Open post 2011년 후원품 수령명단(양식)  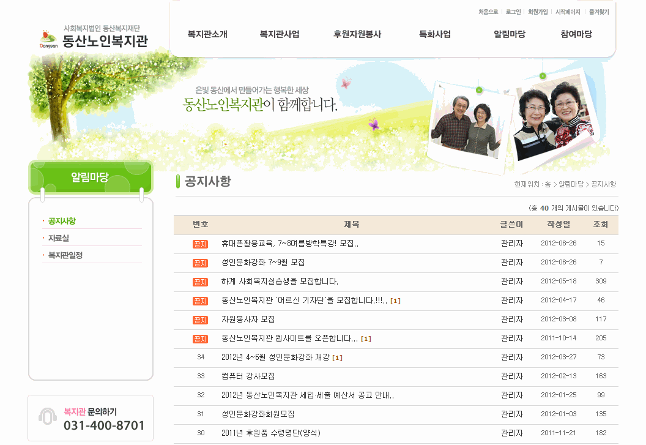tap(270, 433)
